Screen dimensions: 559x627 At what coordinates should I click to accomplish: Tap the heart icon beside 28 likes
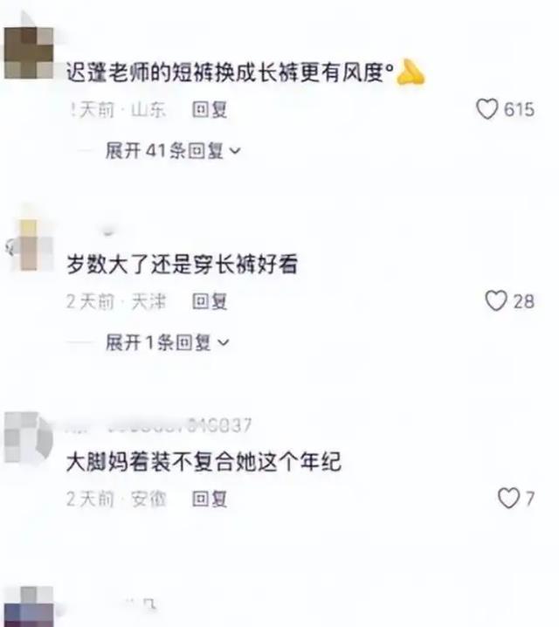(x=496, y=300)
